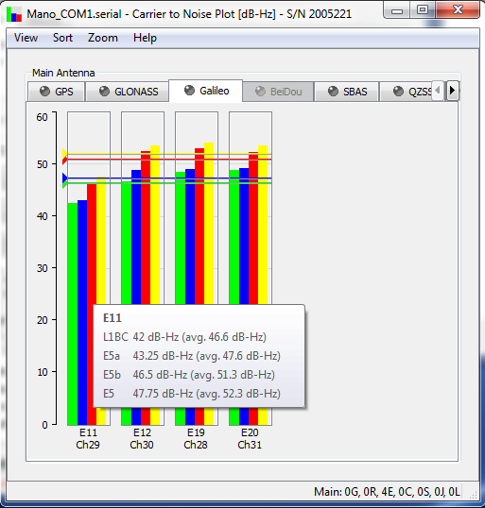Click the QZSS tab status LED icon
The height and width of the screenshot is (508, 485).
pos(398,92)
